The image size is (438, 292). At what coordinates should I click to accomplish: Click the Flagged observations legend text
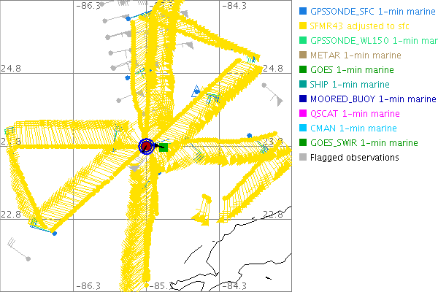(354, 157)
